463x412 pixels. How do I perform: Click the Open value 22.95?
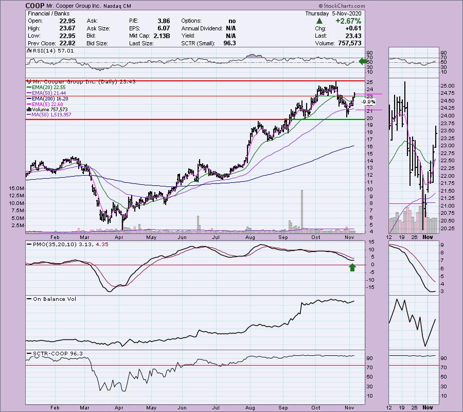[67, 21]
